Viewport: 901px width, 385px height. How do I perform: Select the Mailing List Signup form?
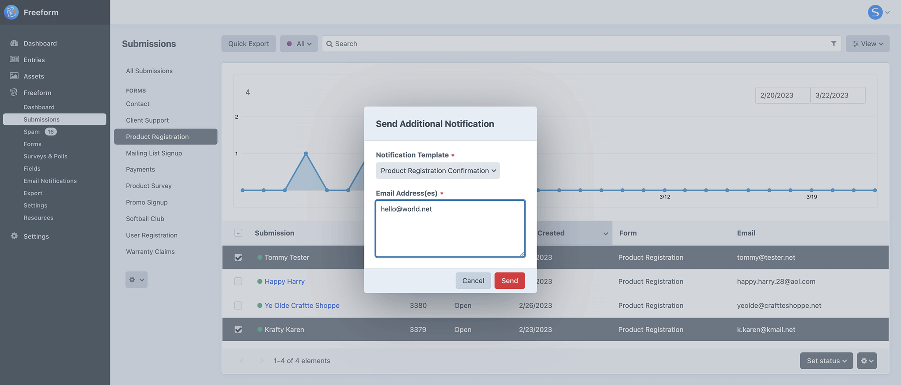tap(154, 153)
